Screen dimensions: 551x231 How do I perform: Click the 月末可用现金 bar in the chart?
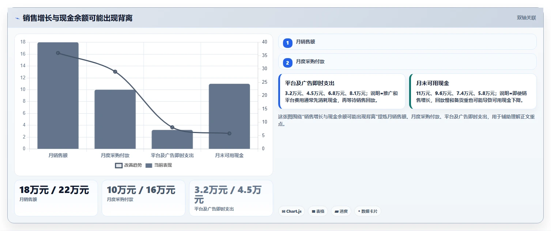coord(229,117)
